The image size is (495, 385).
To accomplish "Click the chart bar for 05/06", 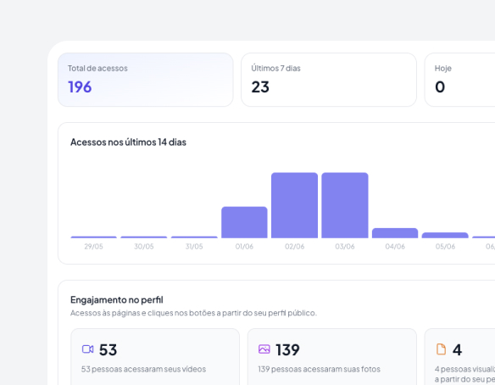I will (x=445, y=235).
